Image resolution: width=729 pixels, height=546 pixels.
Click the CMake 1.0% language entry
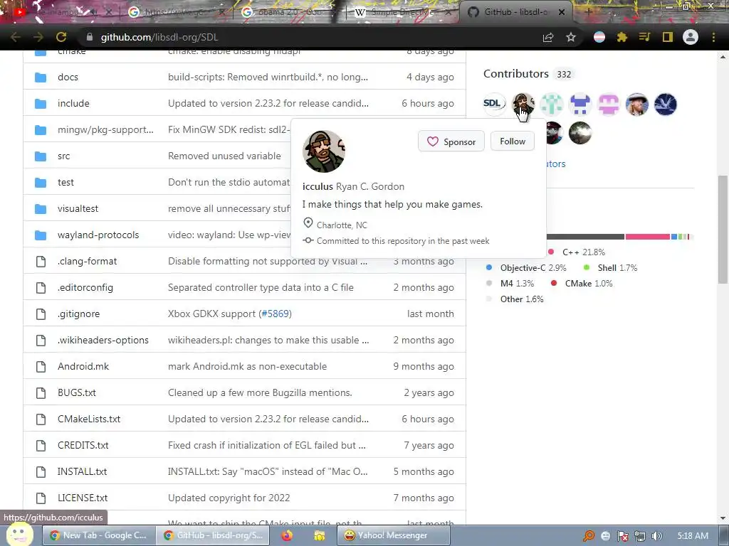pos(582,284)
